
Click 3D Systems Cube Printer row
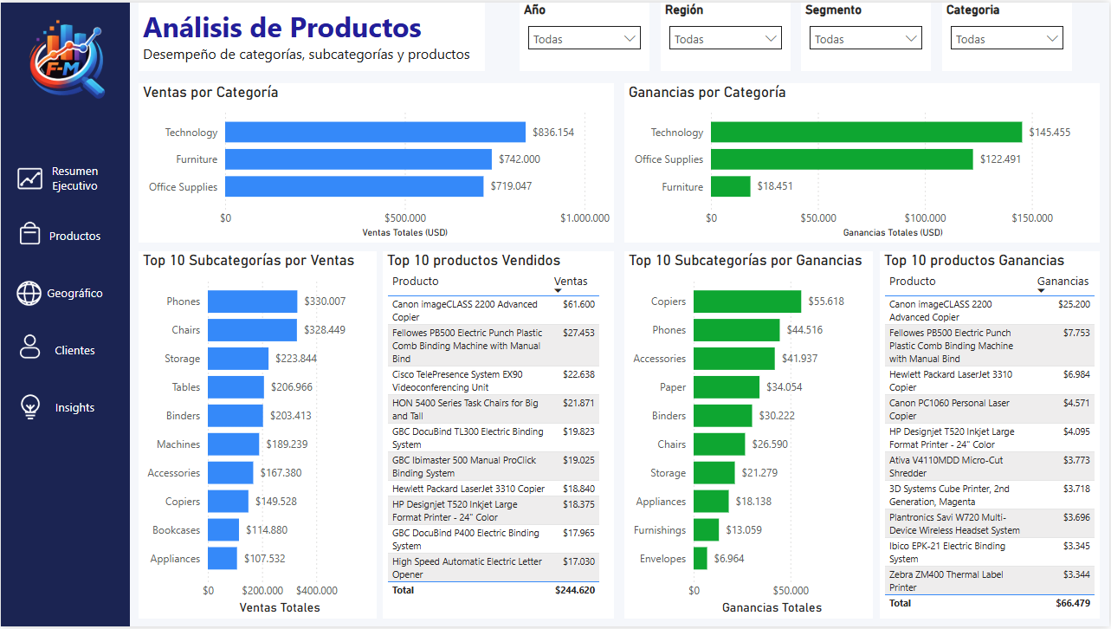990,495
